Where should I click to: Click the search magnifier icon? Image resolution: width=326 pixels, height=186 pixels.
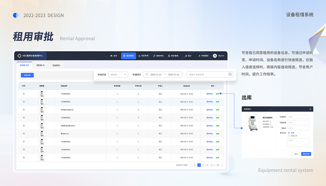point(230,74)
